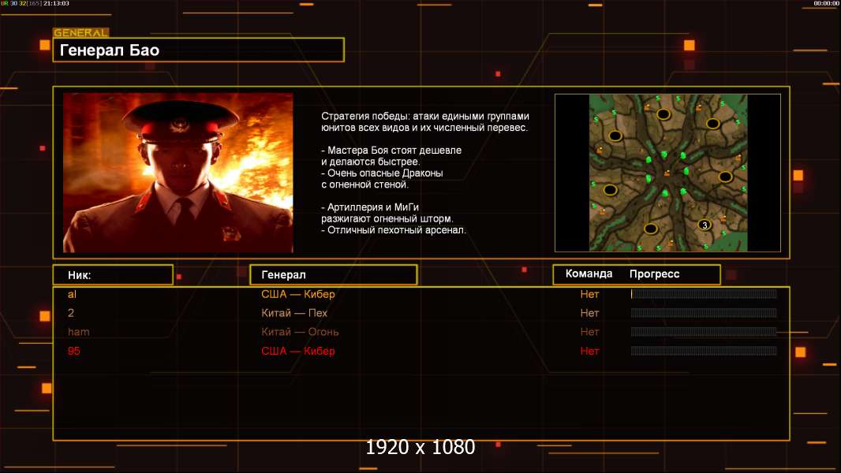Click team value 'Нет' for player 95
This screenshot has width=841, height=473.
coord(589,351)
